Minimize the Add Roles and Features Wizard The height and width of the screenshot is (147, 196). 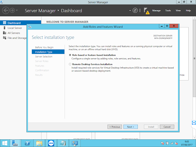click(x=162, y=26)
